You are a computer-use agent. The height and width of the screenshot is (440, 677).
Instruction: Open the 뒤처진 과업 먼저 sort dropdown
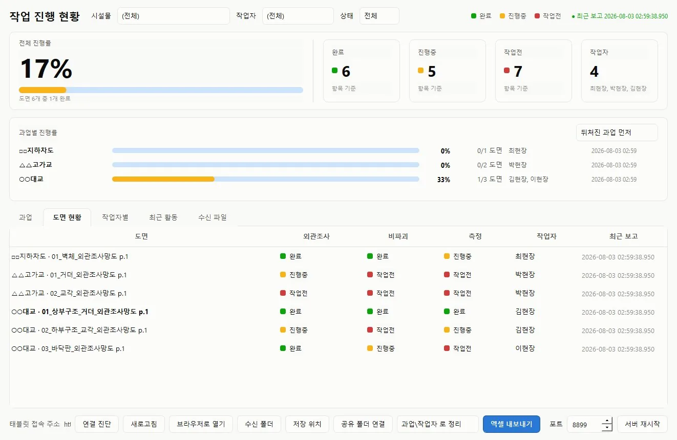click(617, 133)
